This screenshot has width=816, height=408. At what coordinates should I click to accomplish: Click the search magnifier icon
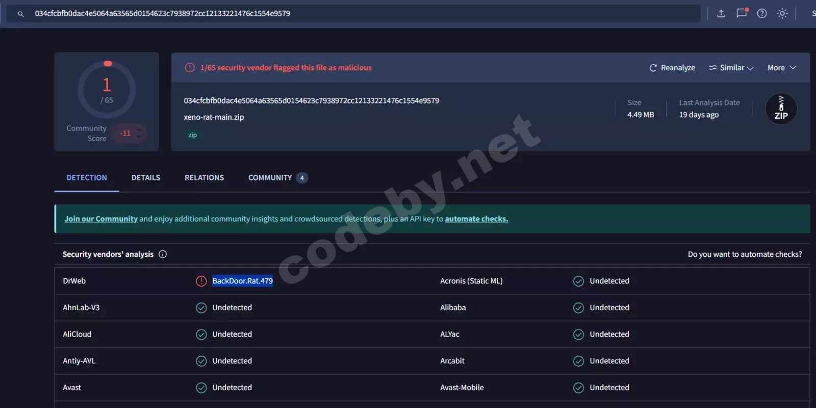(x=21, y=14)
